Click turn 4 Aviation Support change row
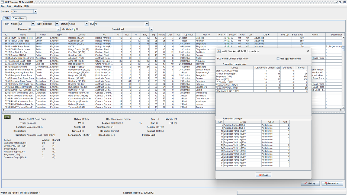Viewport: 347px width, 195px height. coord(253,125)
